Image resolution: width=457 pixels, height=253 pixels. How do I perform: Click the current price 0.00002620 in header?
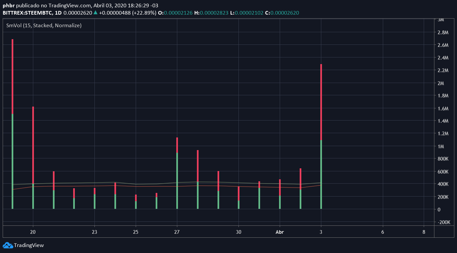pos(77,13)
